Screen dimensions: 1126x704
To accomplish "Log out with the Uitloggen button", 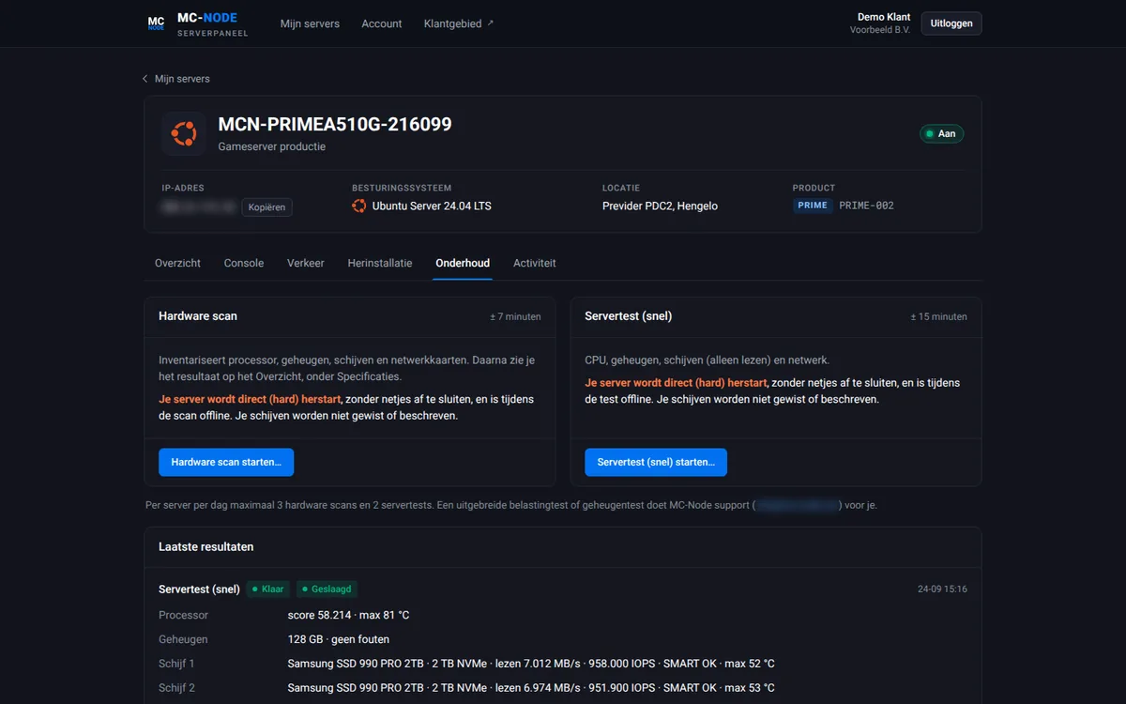I will coord(951,23).
